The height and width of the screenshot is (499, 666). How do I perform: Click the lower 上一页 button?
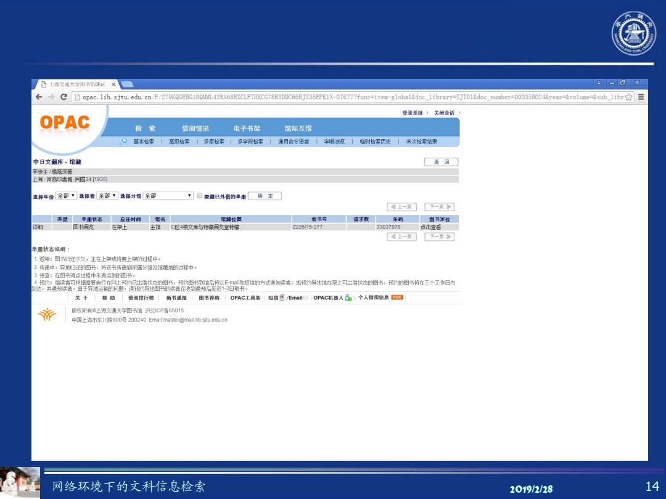tap(402, 237)
